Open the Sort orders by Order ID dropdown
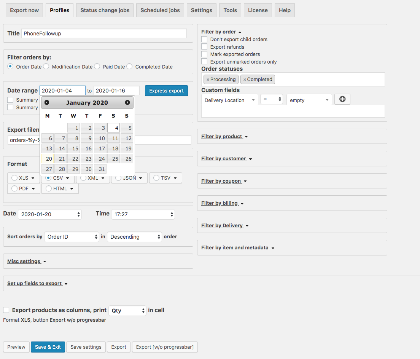The width and height of the screenshot is (420, 359). pos(72,237)
